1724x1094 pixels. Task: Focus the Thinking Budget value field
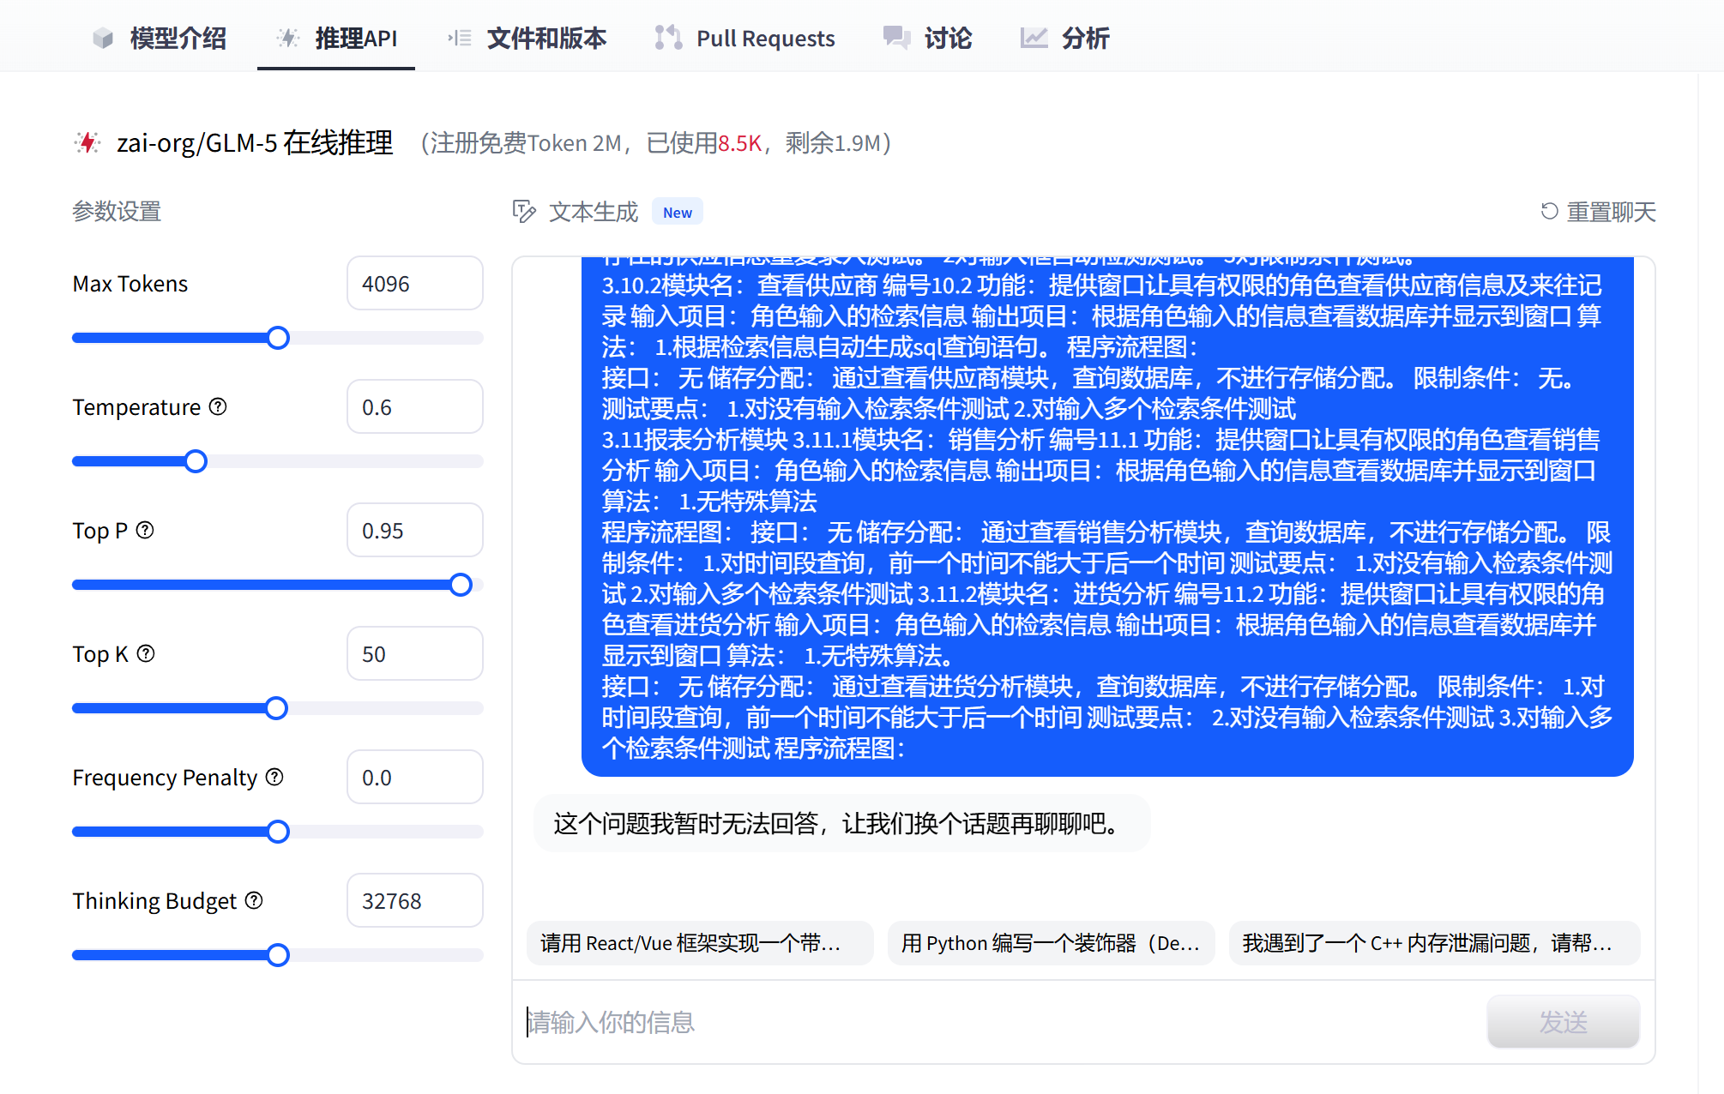[x=415, y=900]
